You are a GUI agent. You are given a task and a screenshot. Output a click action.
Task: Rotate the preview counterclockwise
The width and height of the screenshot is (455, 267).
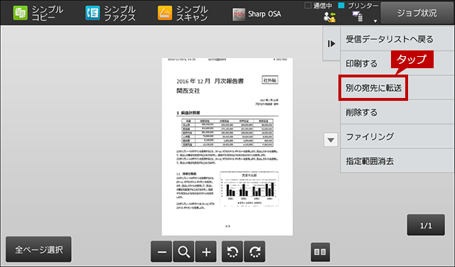click(x=232, y=251)
